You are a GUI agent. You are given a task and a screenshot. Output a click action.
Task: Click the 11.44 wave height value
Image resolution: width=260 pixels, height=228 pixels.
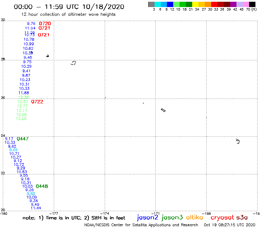pos(36,208)
